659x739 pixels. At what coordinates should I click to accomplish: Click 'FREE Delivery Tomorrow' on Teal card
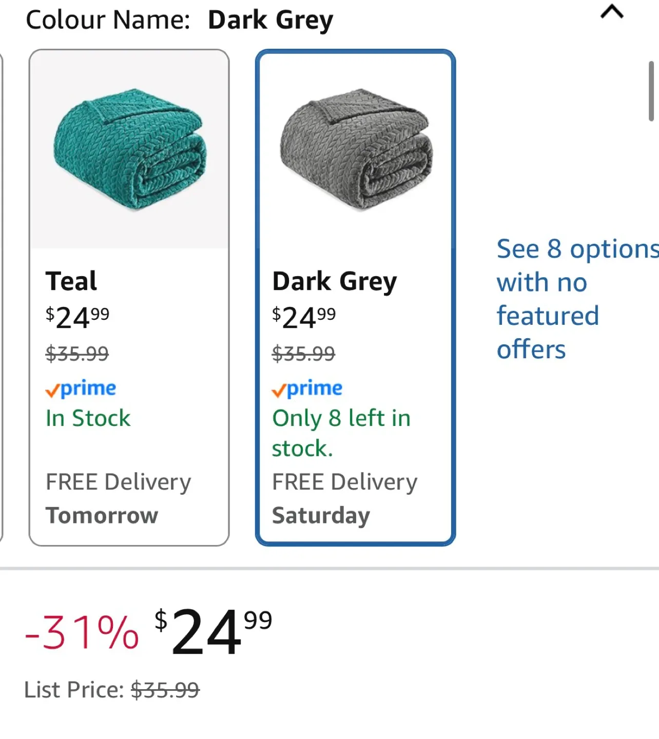click(x=118, y=498)
